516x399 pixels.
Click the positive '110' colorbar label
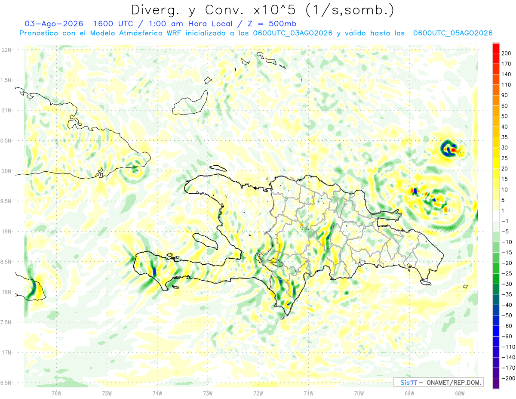click(506, 85)
